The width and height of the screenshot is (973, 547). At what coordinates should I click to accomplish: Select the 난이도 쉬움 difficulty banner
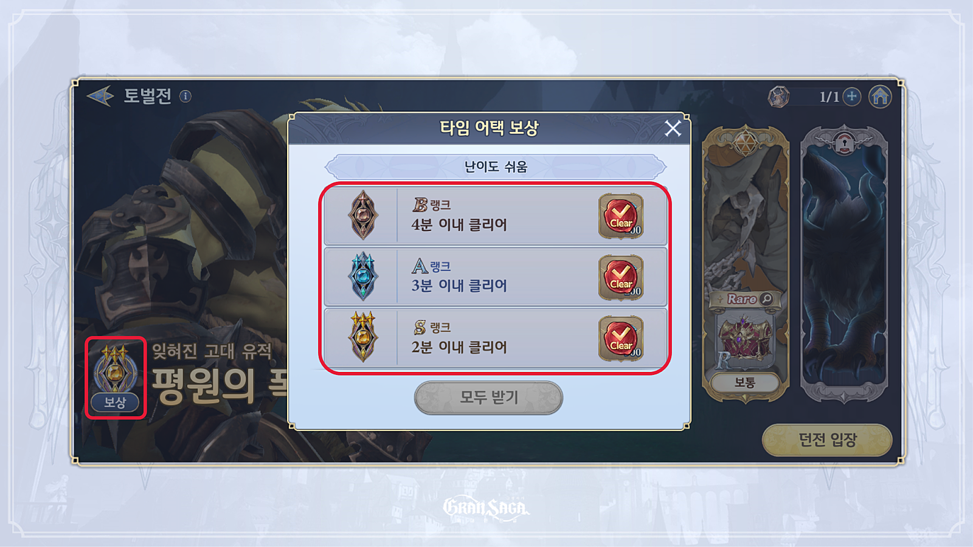(x=496, y=167)
